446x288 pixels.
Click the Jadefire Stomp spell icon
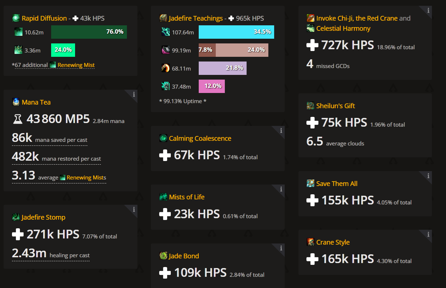[x=16, y=217]
